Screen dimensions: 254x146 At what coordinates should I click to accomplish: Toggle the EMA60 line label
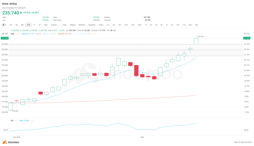(46, 34)
